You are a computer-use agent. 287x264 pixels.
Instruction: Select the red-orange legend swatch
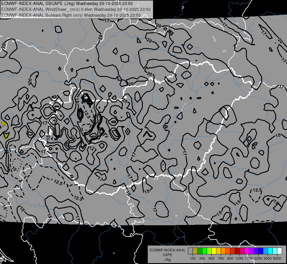228,251
